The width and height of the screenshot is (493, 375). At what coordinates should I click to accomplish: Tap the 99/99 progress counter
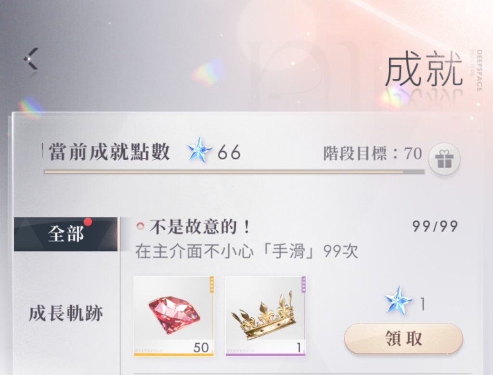pyautogui.click(x=435, y=226)
